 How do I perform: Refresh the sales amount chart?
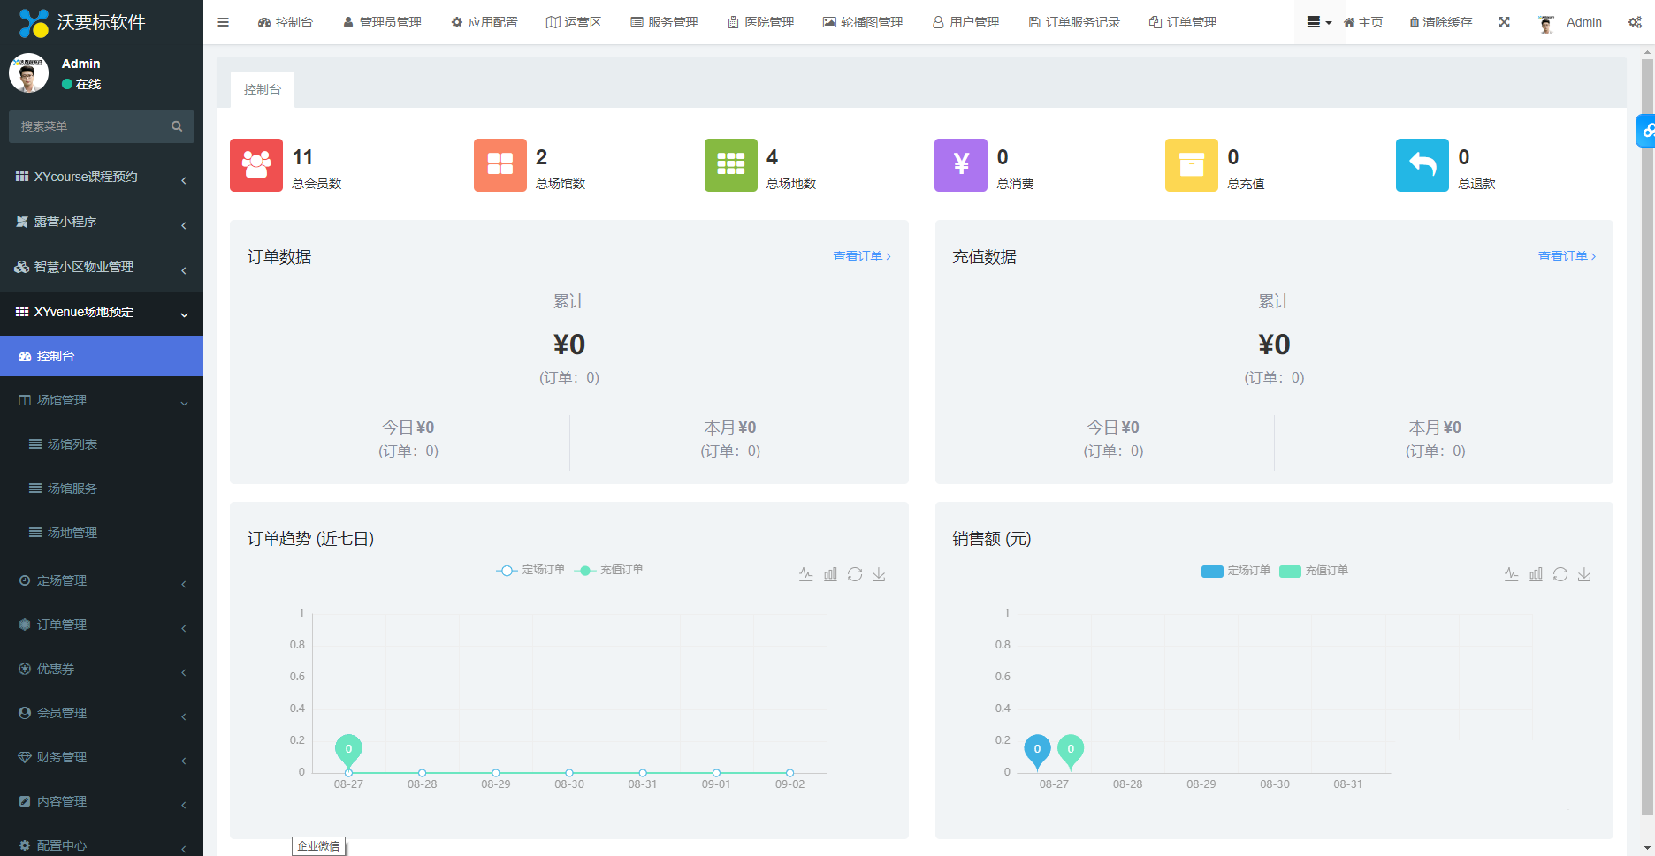1560,574
